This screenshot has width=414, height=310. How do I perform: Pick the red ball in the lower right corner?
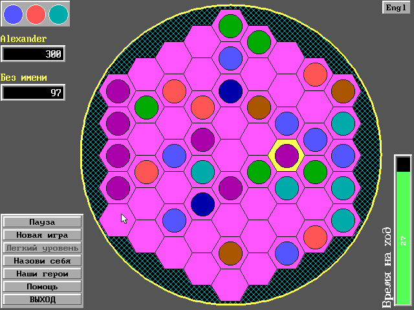[x=315, y=237]
